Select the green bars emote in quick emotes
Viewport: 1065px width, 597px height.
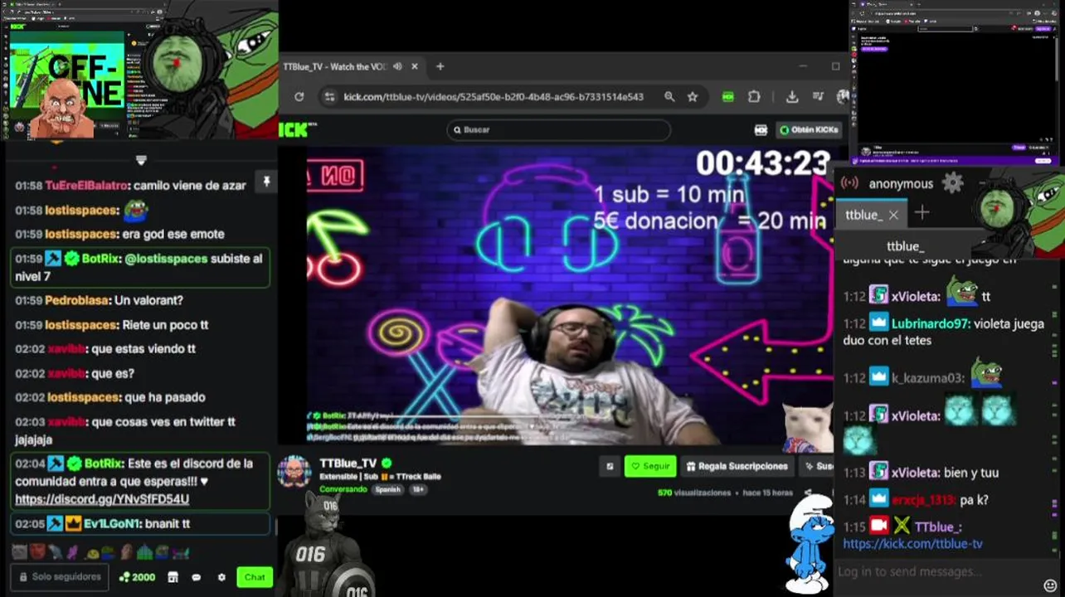(143, 551)
